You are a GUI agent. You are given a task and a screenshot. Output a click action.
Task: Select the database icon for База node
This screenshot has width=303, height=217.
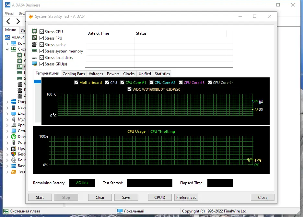tap(14, 166)
